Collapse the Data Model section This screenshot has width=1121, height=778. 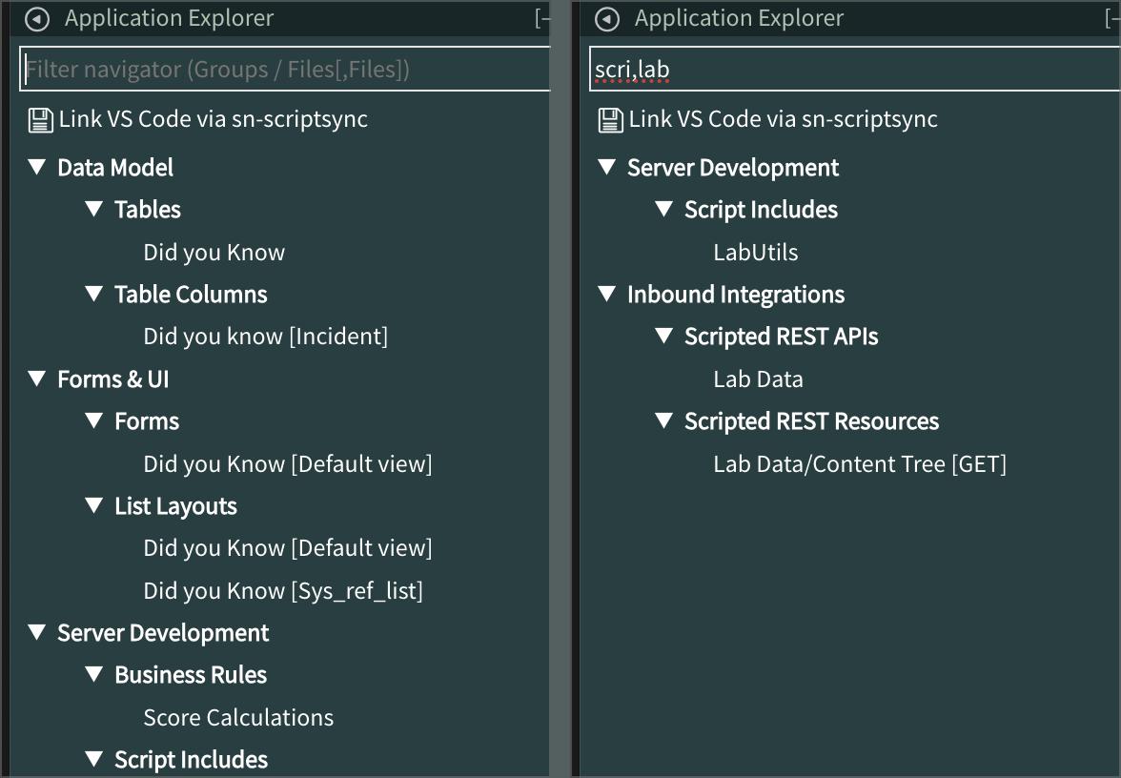(x=37, y=167)
